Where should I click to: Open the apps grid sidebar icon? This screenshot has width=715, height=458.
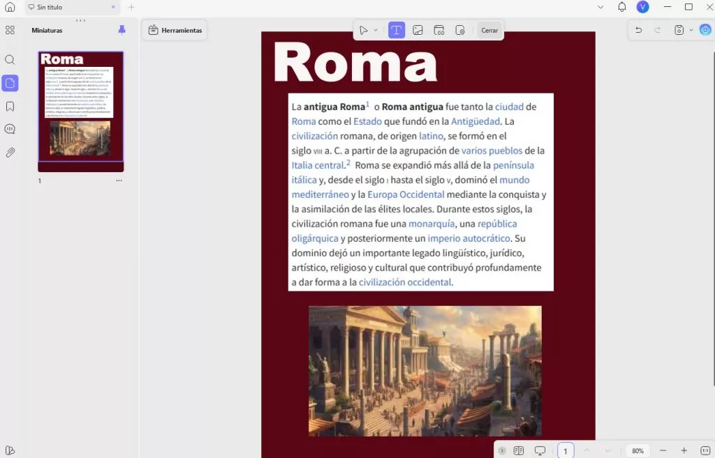10,30
